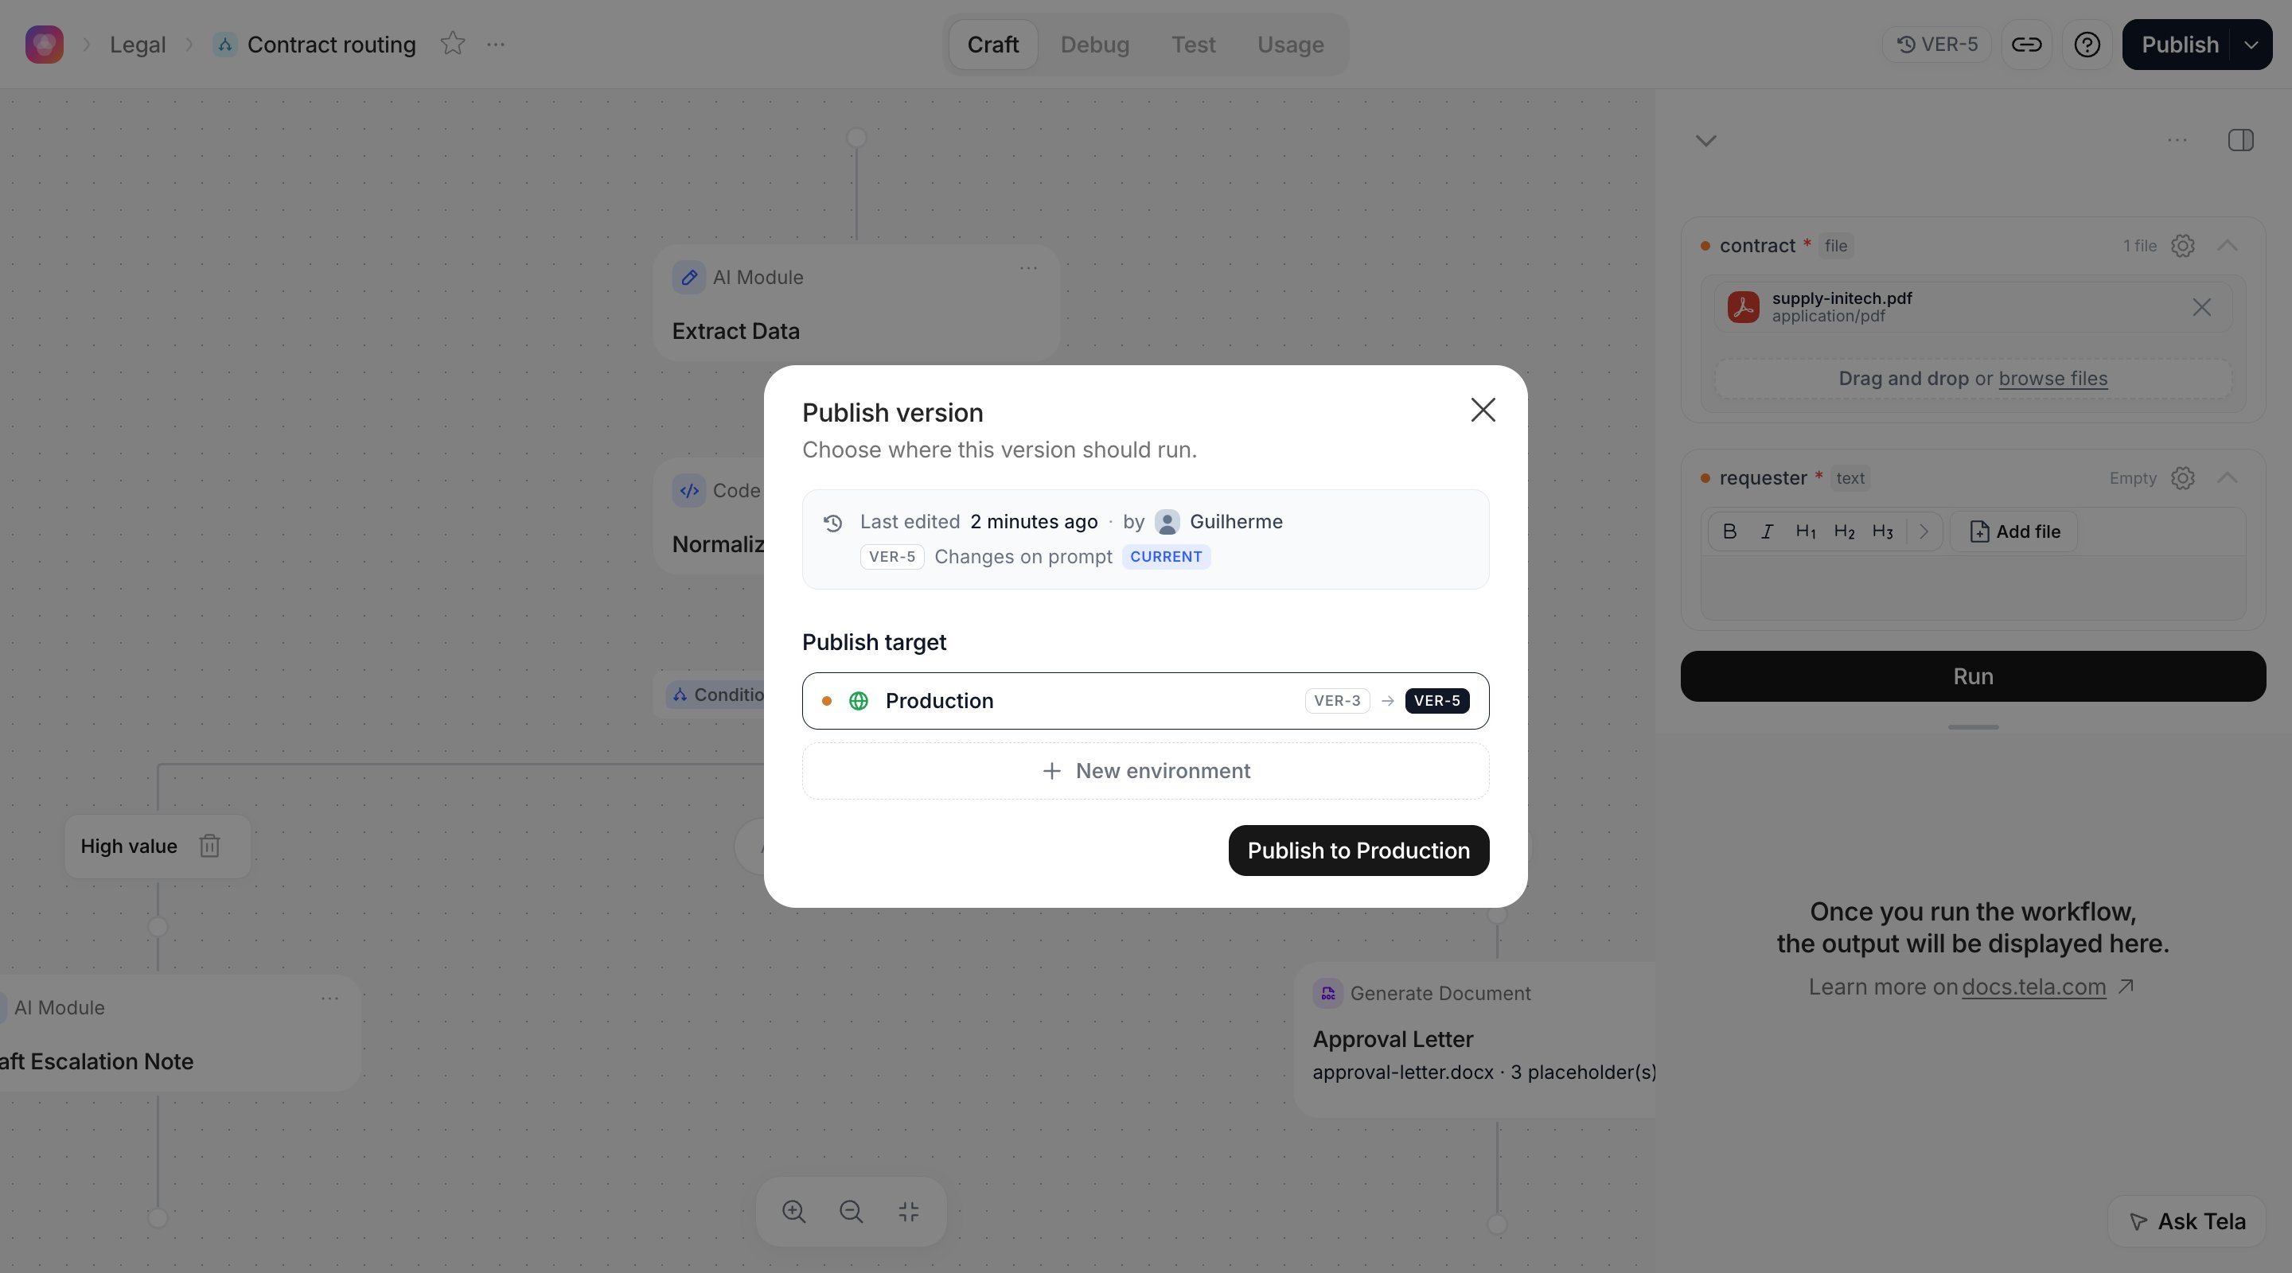The width and height of the screenshot is (2292, 1273).
Task: Run the workflow
Action: click(x=1973, y=676)
